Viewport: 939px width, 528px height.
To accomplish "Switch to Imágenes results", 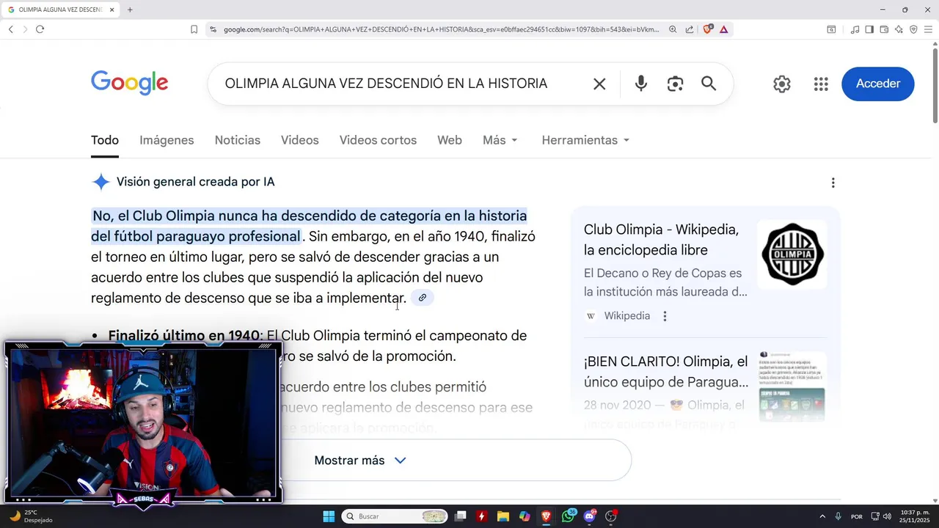I will 167,140.
